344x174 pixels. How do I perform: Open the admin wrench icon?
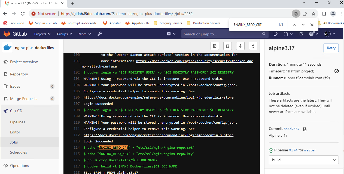click(100, 34)
